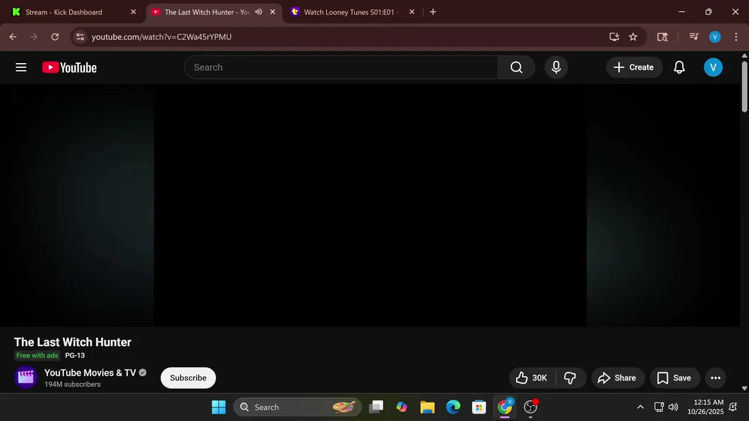Open Windows Start menu

[219, 407]
